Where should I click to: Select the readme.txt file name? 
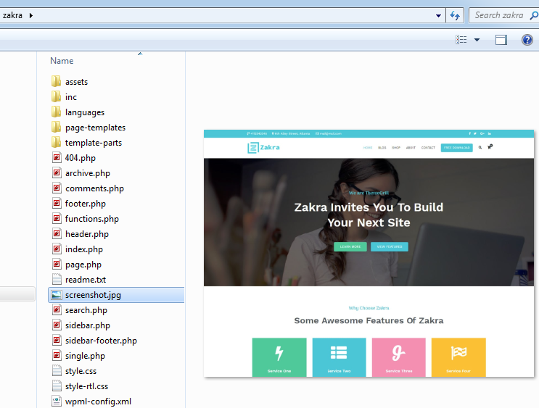click(86, 280)
